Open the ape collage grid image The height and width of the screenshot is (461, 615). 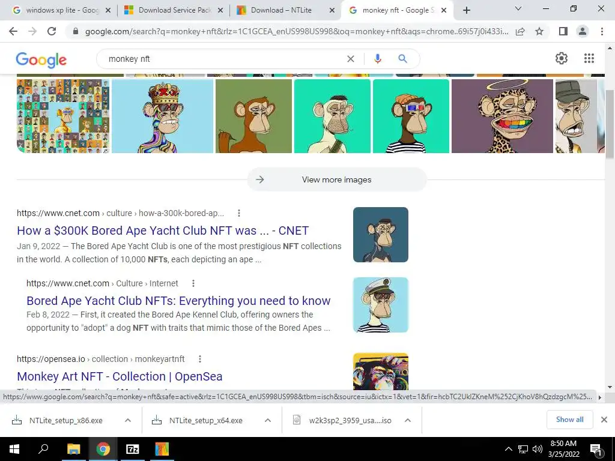(63, 116)
